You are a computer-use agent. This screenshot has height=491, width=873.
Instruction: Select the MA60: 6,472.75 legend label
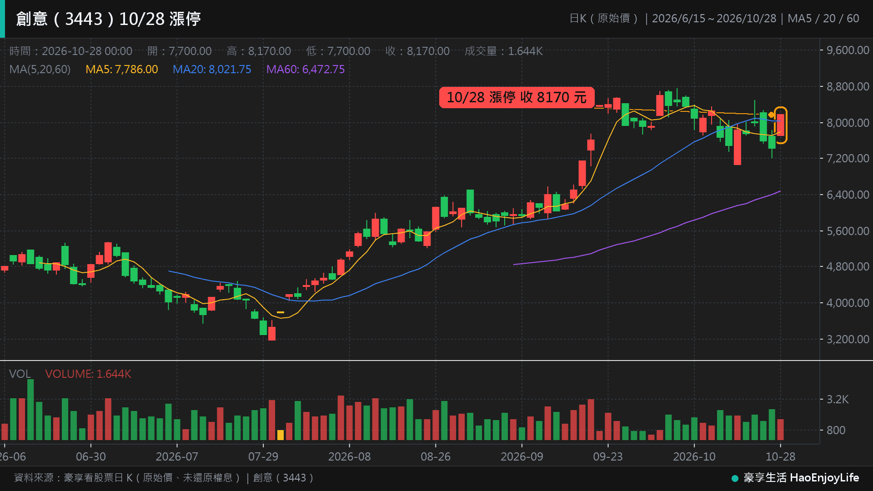(x=306, y=70)
